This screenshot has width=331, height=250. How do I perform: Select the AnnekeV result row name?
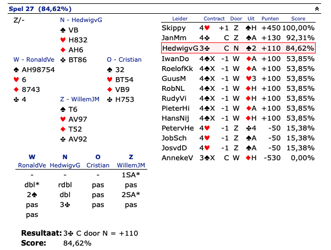point(177,158)
